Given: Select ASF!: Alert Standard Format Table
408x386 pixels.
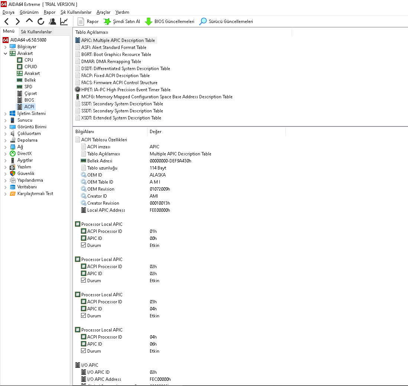Looking at the screenshot, I should point(114,47).
